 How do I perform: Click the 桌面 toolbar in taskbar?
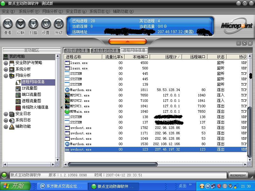click(x=182, y=186)
